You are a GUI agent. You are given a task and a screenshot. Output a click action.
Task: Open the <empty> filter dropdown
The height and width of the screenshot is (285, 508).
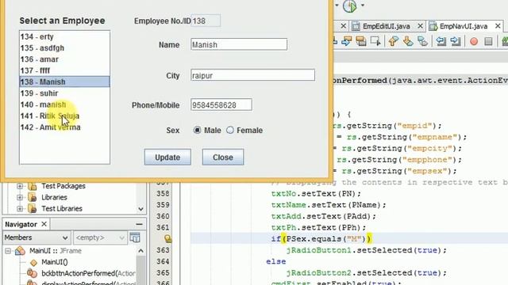pos(100,237)
